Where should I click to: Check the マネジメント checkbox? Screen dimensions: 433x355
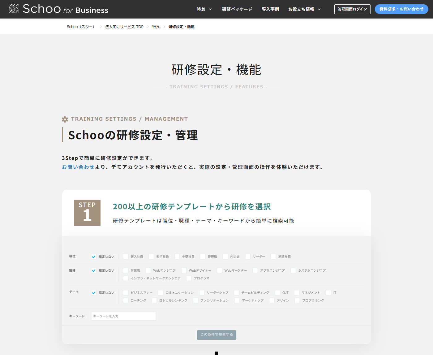coord(297,293)
